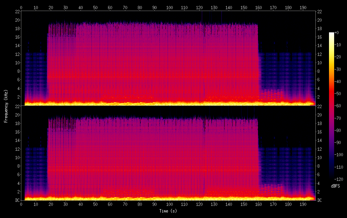Select the 50 tick on the top time axis
The image size is (347, 218).
95,7
